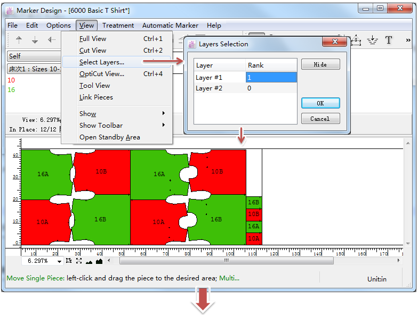Click the down arrow toolbar icon
The width and height of the screenshot is (418, 315).
(x=35, y=40)
